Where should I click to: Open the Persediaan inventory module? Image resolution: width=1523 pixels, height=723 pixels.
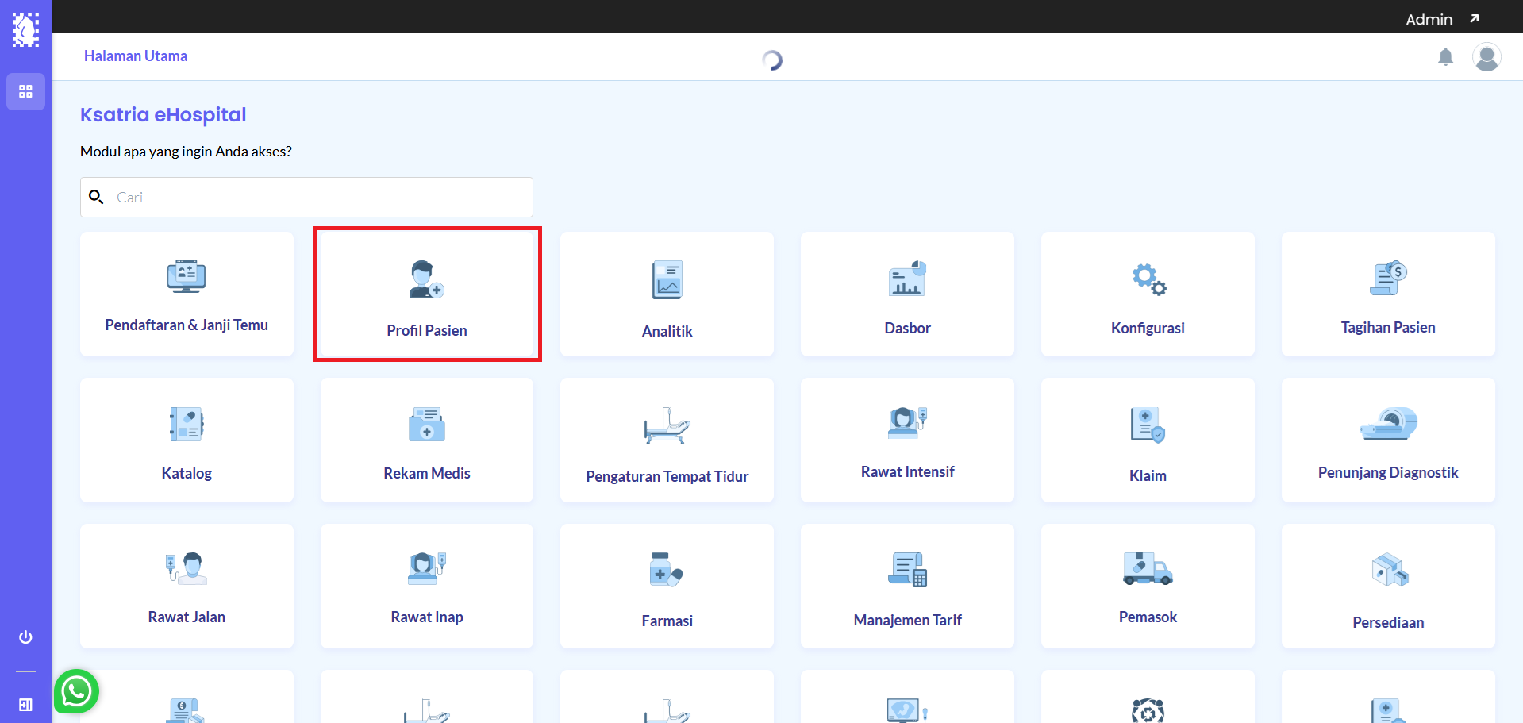[1388, 586]
